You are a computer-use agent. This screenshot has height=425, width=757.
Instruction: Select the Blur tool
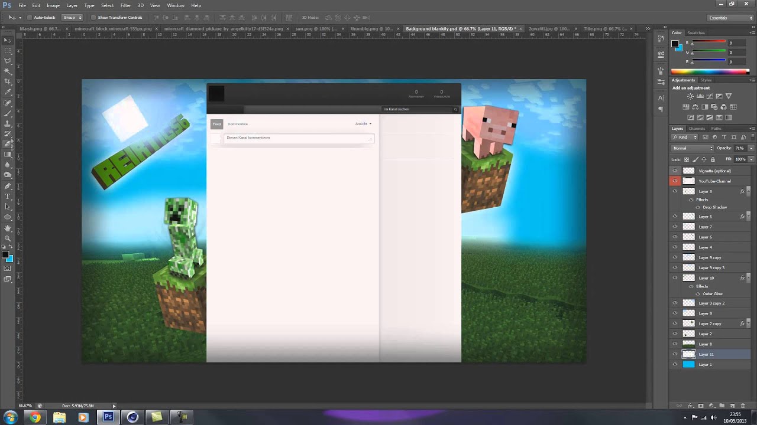[8, 165]
